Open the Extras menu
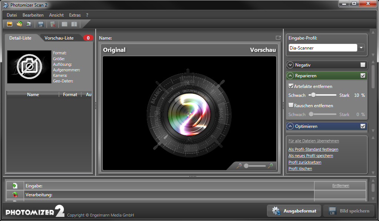This screenshot has width=379, height=221. click(x=75, y=15)
